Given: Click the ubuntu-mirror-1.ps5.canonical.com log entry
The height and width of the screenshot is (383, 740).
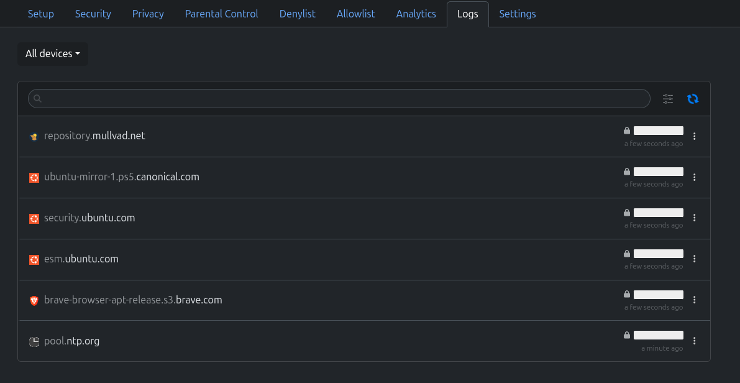Looking at the screenshot, I should click(122, 177).
